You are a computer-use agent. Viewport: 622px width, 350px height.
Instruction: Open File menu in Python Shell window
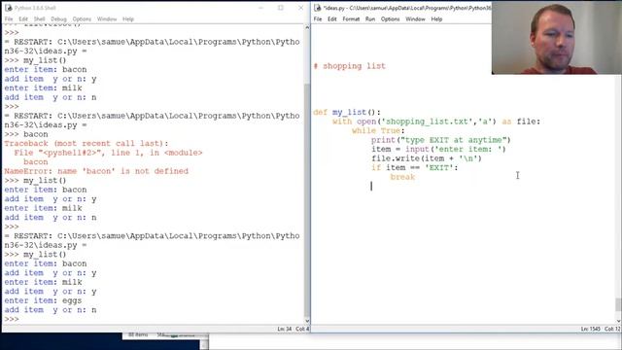pyautogui.click(x=9, y=19)
